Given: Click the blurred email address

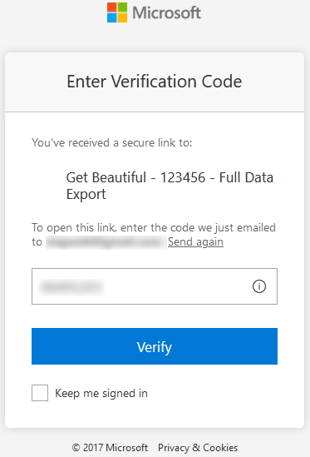Looking at the screenshot, I should 106,242.
